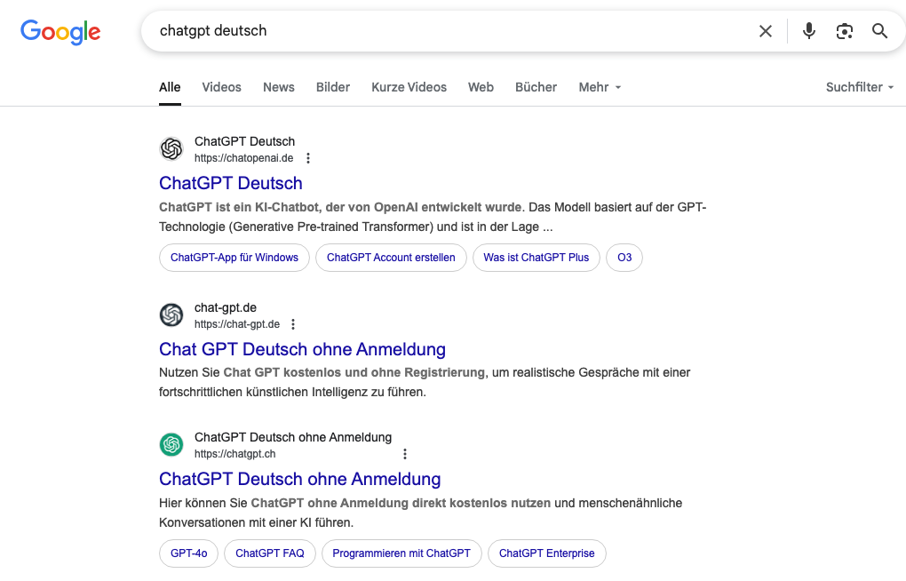This screenshot has width=906, height=581.
Task: Switch to the Videos tab
Action: point(221,87)
